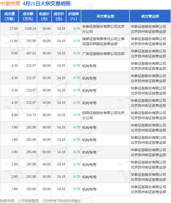Click the 数据来源 disclaimer footer text
The height and width of the screenshot is (203, 171).
pyautogui.click(x=40, y=200)
